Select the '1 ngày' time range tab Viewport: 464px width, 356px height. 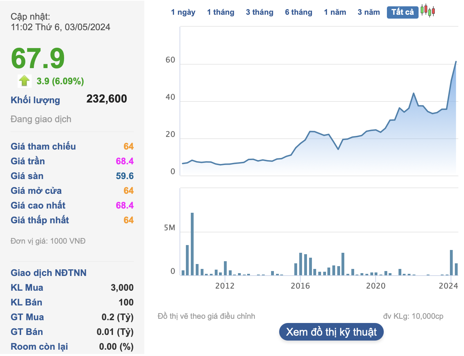point(183,12)
